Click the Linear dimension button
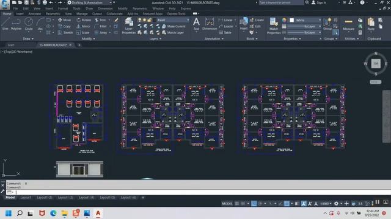The width and height of the screenshot is (391, 219). [x=227, y=20]
